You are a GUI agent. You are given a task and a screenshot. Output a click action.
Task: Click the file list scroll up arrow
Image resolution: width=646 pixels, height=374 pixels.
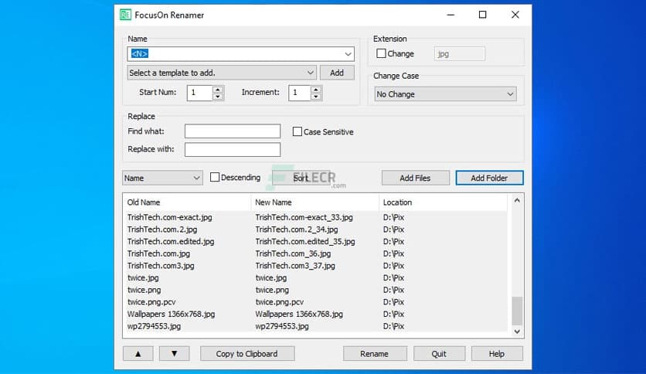(517, 201)
